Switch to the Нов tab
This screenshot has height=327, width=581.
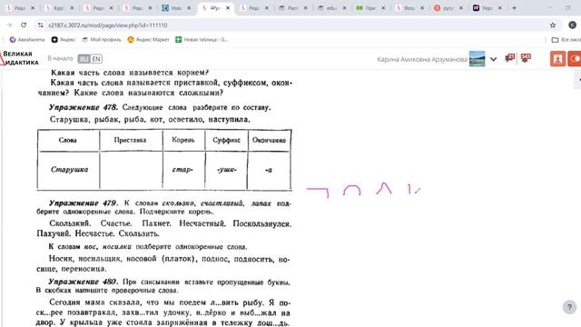pos(175,8)
